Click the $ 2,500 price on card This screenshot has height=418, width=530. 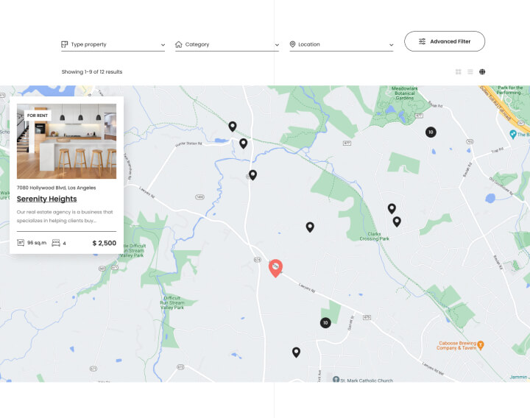point(104,243)
